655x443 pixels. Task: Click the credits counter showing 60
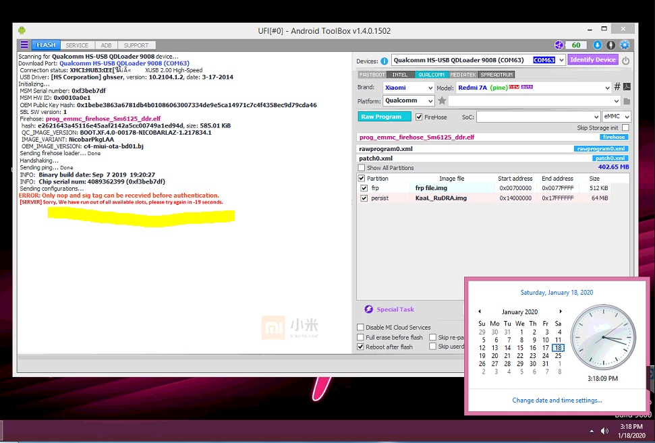click(x=576, y=45)
